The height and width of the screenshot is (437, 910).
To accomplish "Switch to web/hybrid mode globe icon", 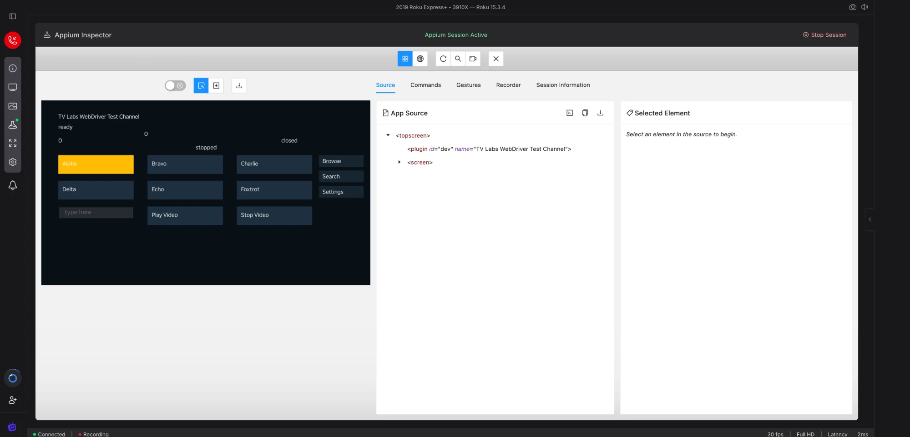I will [x=420, y=59].
